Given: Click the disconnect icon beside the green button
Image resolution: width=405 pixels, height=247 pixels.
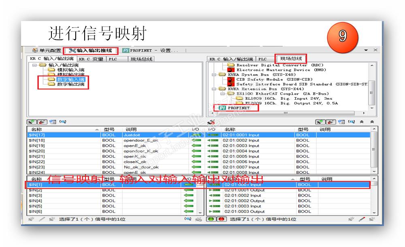Looking at the screenshot, I should (198, 219).
